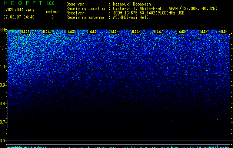The height and width of the screenshot is (148, 233).
Task: Click the 0441 time marker
Action: 25,32
